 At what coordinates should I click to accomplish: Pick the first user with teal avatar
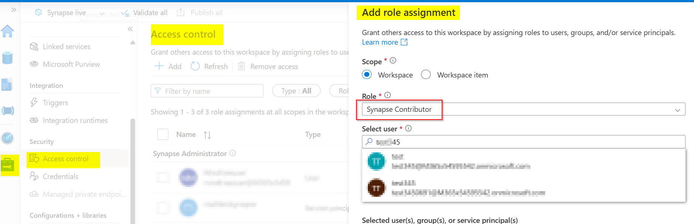(523, 162)
